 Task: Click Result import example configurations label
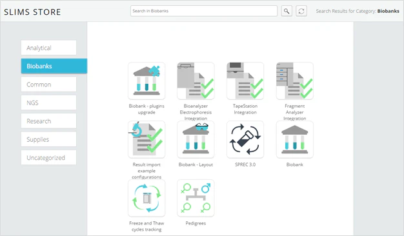(x=146, y=171)
